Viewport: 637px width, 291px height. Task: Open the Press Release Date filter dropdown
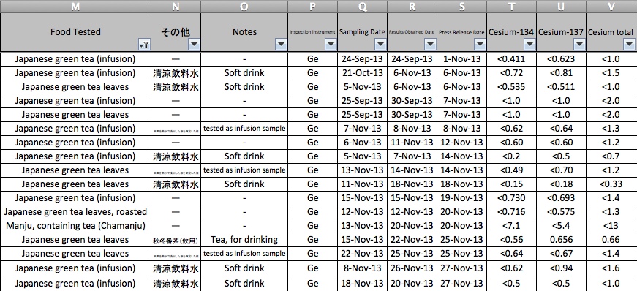pos(480,45)
